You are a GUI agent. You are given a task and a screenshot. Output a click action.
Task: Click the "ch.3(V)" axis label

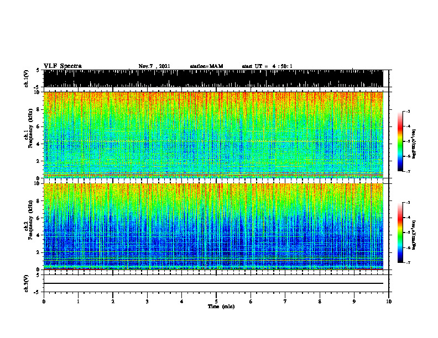[x=27, y=283]
